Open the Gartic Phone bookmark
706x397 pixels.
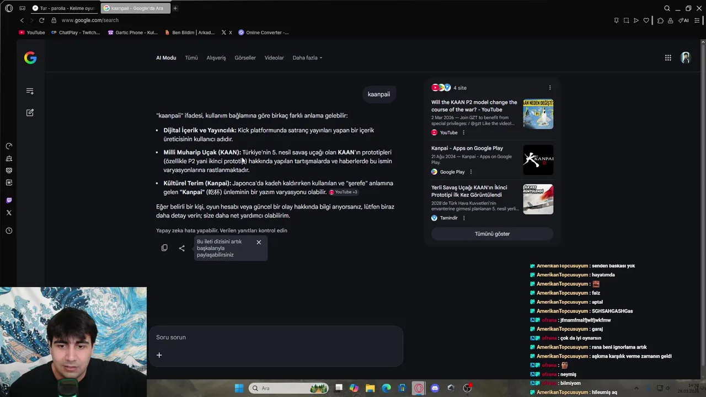(132, 33)
